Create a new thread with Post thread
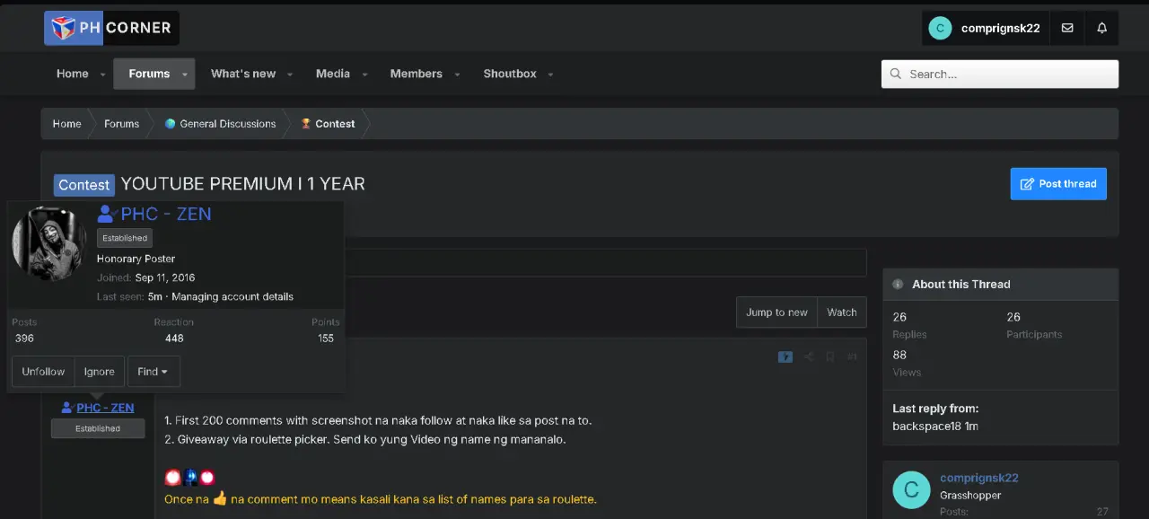This screenshot has height=519, width=1149. point(1058,183)
